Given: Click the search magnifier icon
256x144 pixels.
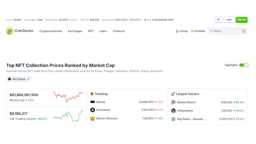Looking at the screenshot, I should point(211,31).
